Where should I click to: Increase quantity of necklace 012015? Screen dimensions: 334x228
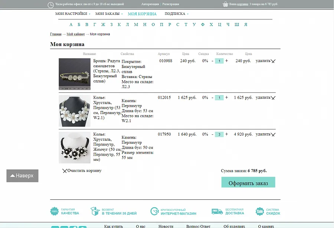(x=227, y=97)
